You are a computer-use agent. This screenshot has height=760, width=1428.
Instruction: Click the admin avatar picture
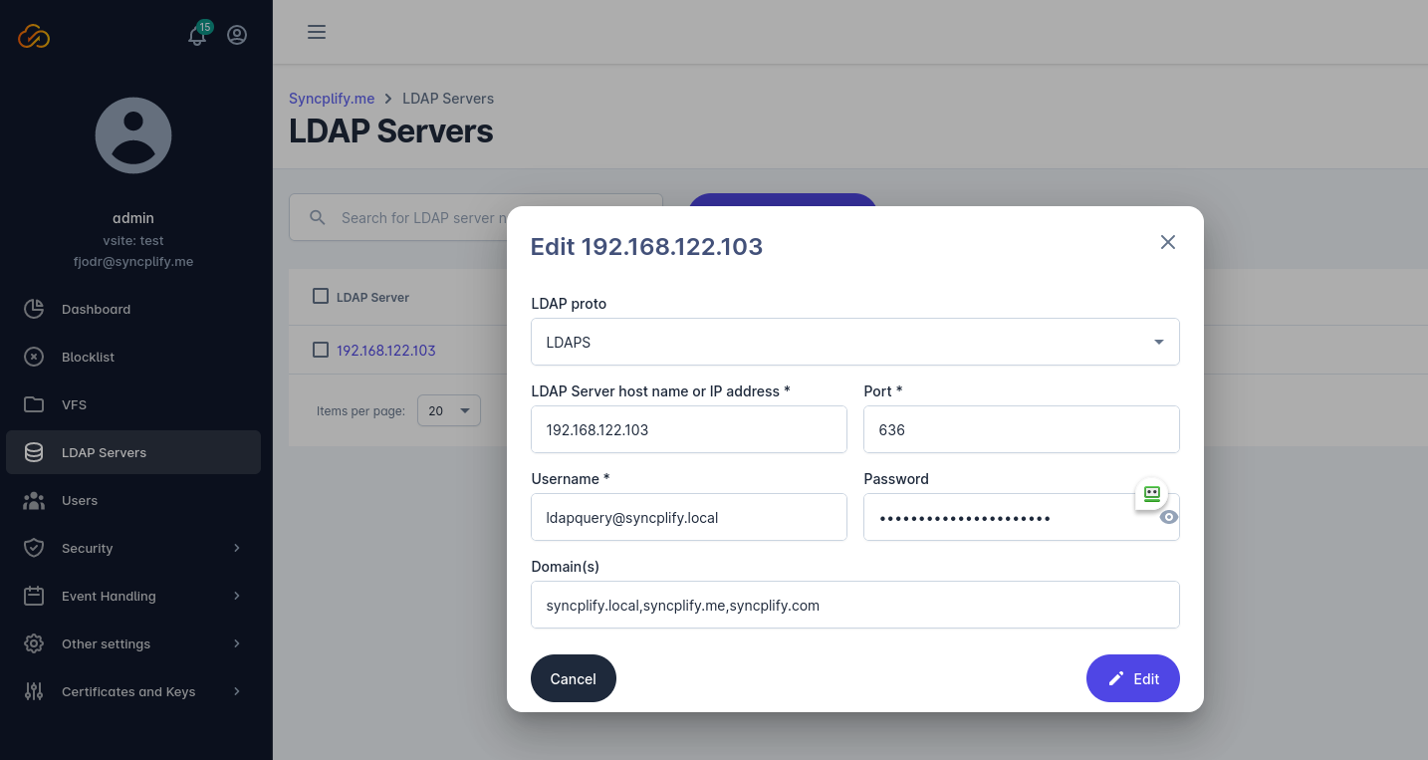pyautogui.click(x=133, y=135)
